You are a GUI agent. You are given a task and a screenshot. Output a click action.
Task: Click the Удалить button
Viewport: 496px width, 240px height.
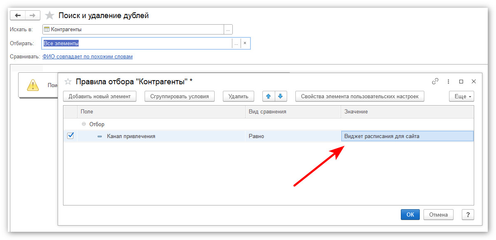(x=239, y=97)
